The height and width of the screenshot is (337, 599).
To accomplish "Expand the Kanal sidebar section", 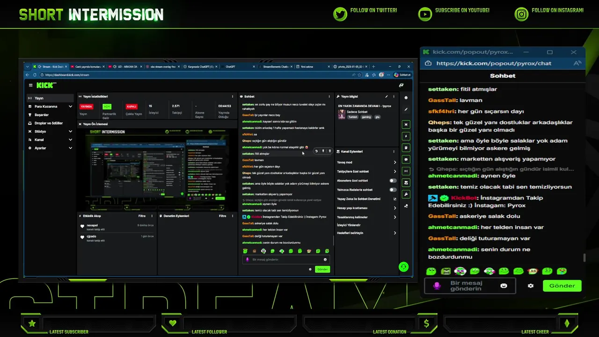I will [50, 139].
